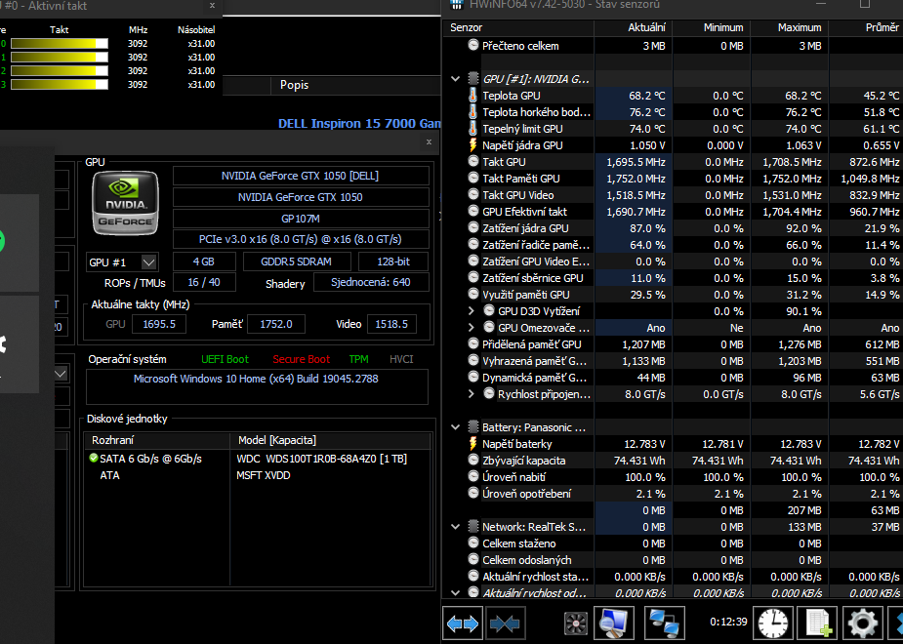The width and height of the screenshot is (903, 644).
Task: Open the GPU #1 selection dropdown
Action: pos(148,262)
